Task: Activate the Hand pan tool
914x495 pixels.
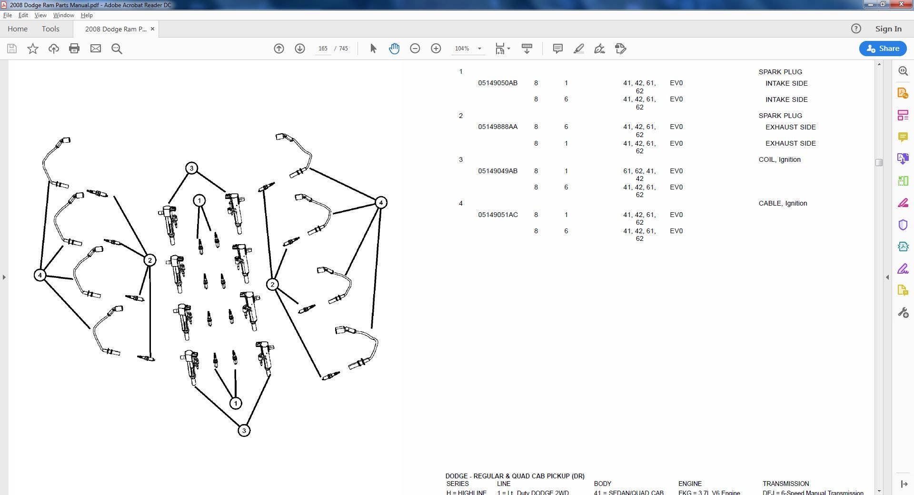Action: [x=394, y=49]
